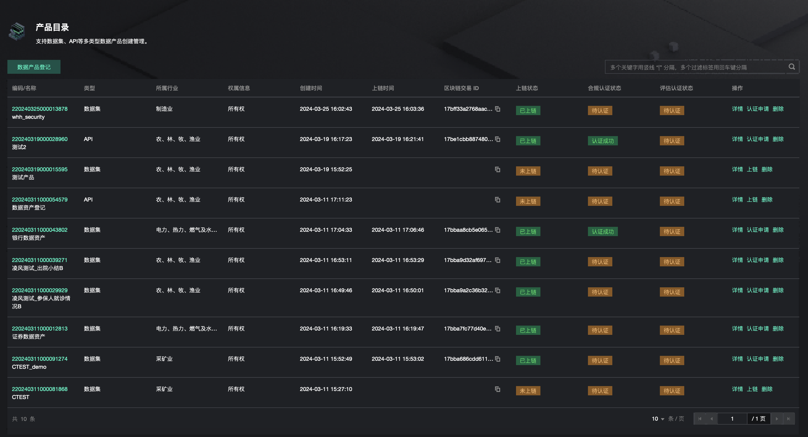Click 认证申请 for whh_security
The width and height of the screenshot is (808, 437).
(757, 109)
